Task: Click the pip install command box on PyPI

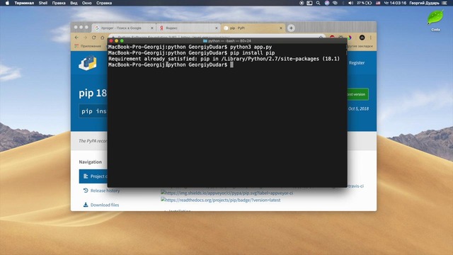Action: pyautogui.click(x=93, y=111)
